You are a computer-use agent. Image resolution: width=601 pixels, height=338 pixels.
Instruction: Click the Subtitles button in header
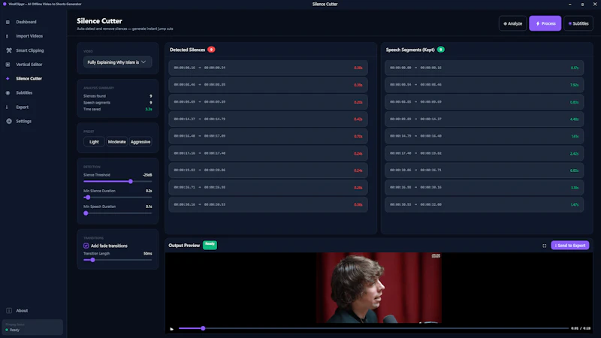(578, 23)
